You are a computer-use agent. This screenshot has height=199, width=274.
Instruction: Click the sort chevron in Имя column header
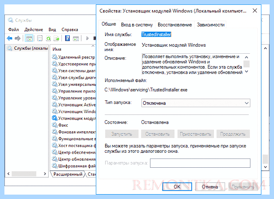click(x=93, y=46)
